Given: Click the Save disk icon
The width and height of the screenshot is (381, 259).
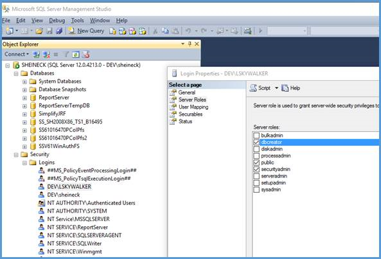Looking at the screenshot, I should pos(49,31).
